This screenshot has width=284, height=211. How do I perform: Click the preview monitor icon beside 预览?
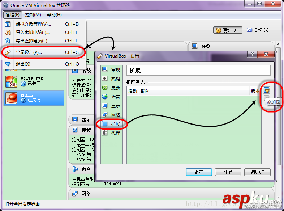pyautogui.click(x=195, y=46)
